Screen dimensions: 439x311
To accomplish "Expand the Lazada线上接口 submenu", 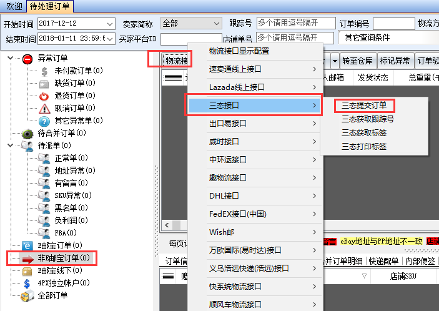I will click(314, 87).
